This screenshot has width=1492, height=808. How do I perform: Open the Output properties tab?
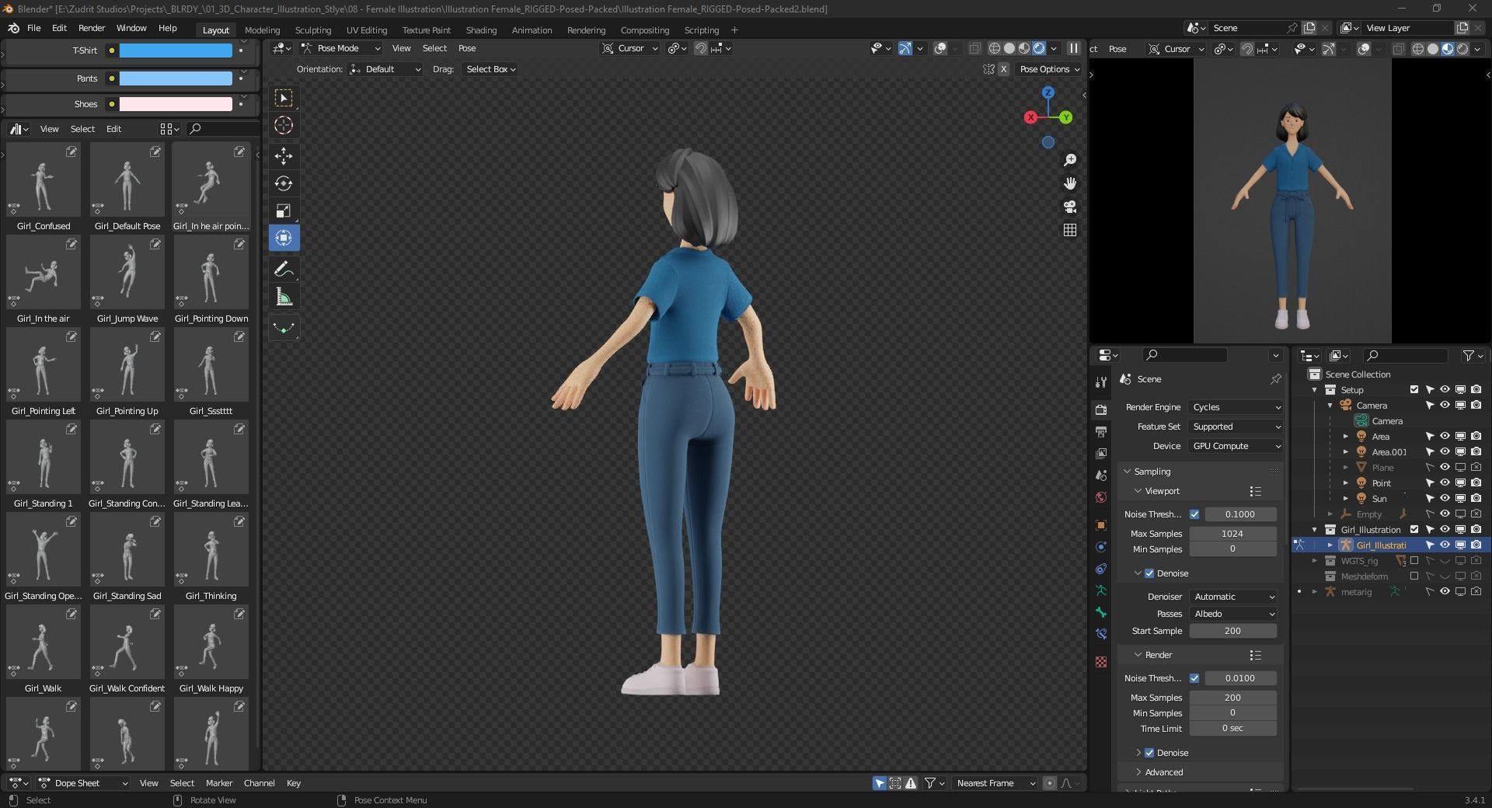pos(1100,431)
